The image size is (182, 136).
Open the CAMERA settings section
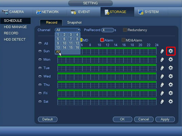[13, 12]
